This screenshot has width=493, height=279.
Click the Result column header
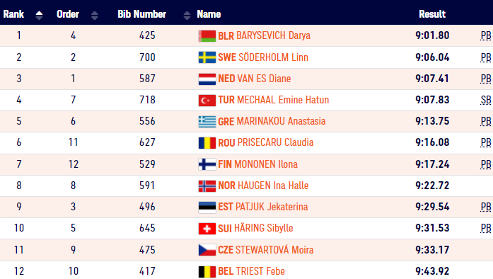click(x=432, y=14)
